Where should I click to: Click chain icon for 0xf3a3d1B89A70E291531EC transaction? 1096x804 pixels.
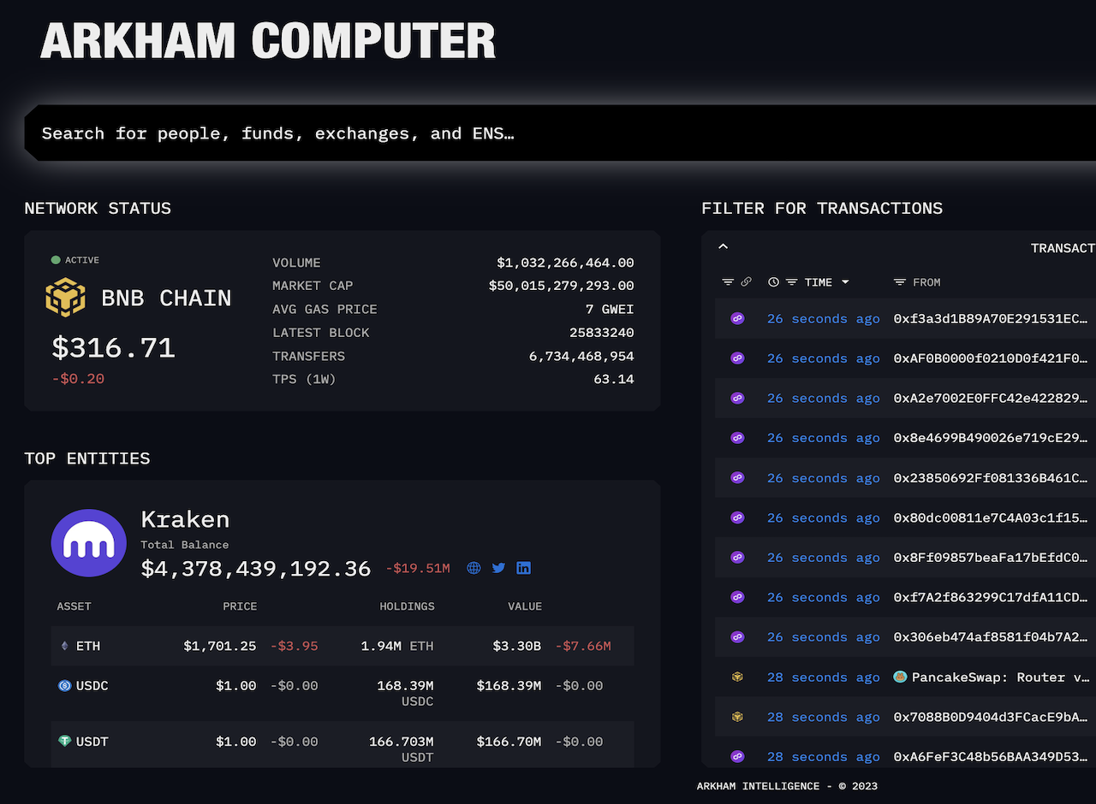[737, 318]
